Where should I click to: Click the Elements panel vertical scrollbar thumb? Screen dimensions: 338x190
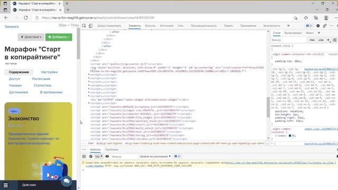pyautogui.click(x=268, y=107)
